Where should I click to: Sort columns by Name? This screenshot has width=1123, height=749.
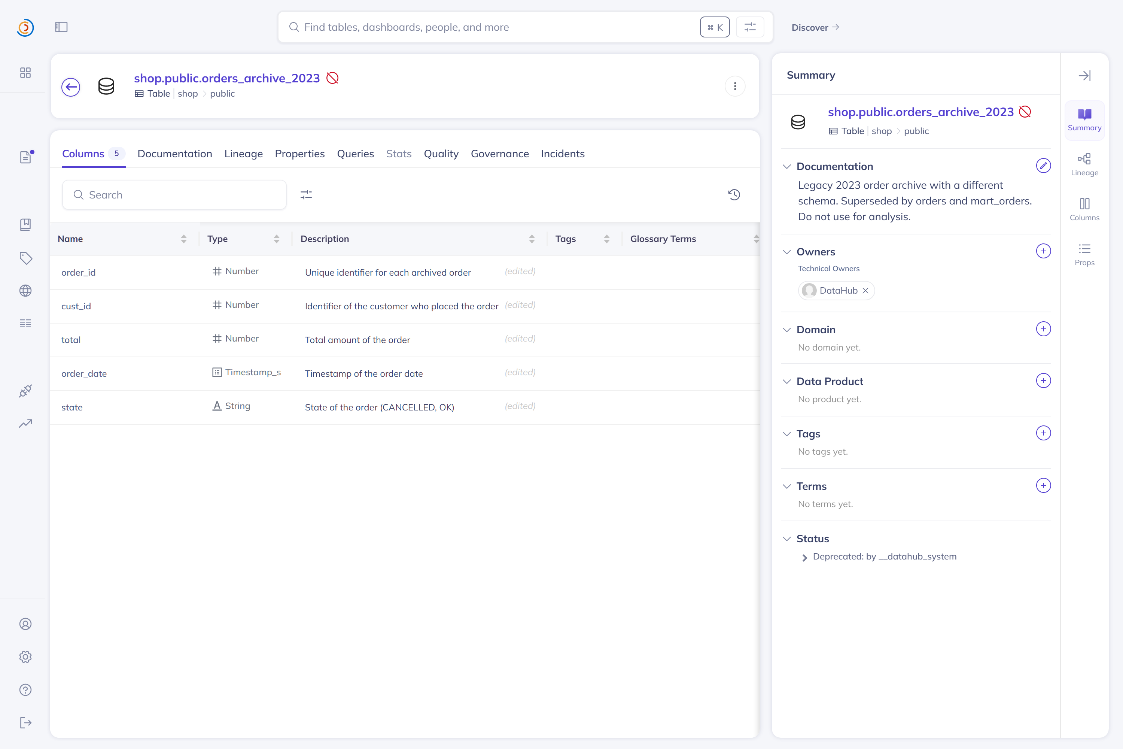click(183, 239)
